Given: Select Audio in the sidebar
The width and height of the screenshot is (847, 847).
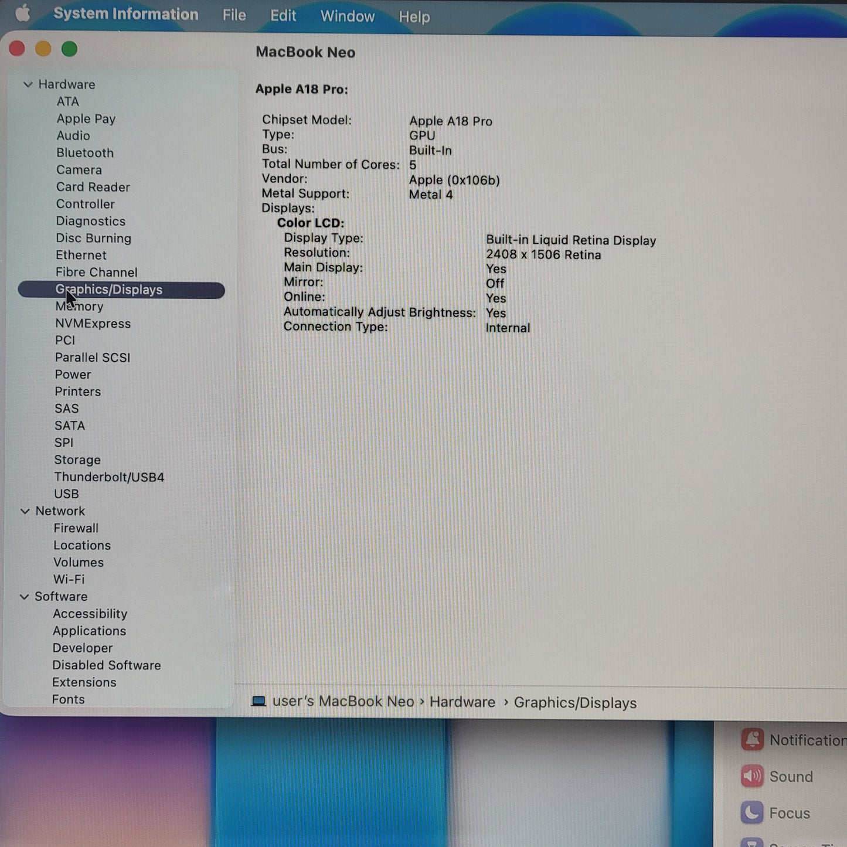Looking at the screenshot, I should tap(73, 135).
